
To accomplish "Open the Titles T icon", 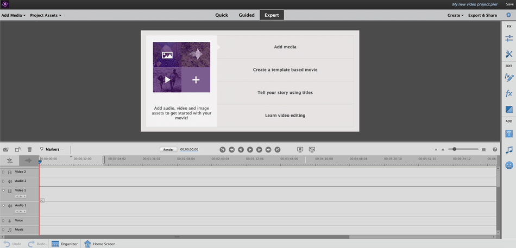I will [x=509, y=133].
